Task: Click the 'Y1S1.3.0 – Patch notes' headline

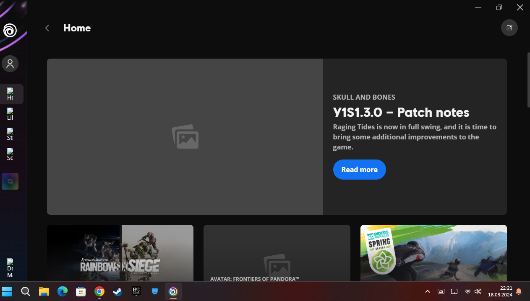Action: coord(401,112)
